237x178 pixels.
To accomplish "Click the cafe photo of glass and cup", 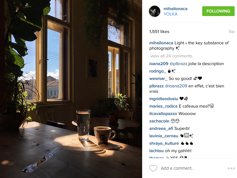I will tap(71, 89).
